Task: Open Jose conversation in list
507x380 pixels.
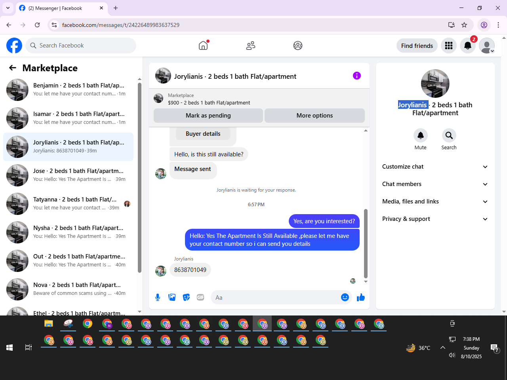Action: click(x=68, y=175)
